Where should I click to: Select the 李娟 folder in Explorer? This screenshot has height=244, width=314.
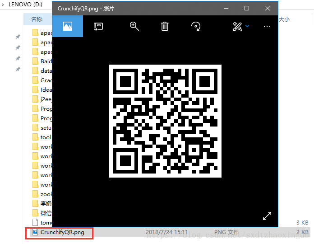coord(46,203)
